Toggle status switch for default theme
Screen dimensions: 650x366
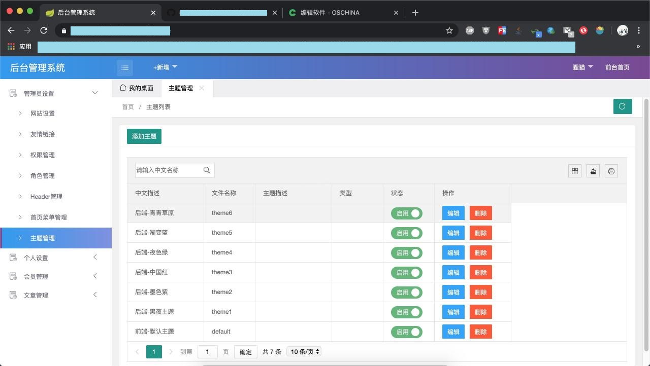(x=406, y=332)
